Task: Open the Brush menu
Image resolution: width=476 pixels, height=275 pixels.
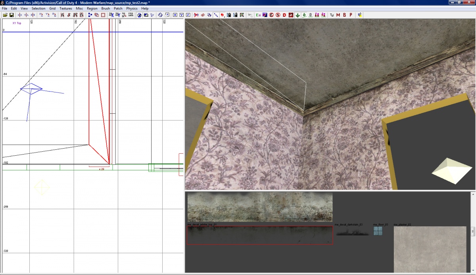Action: tap(106, 8)
